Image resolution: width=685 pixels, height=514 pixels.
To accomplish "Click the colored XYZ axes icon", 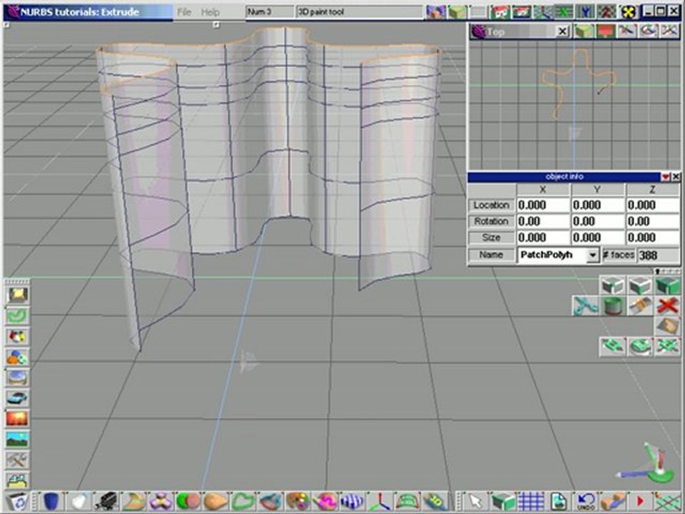I will (379, 501).
